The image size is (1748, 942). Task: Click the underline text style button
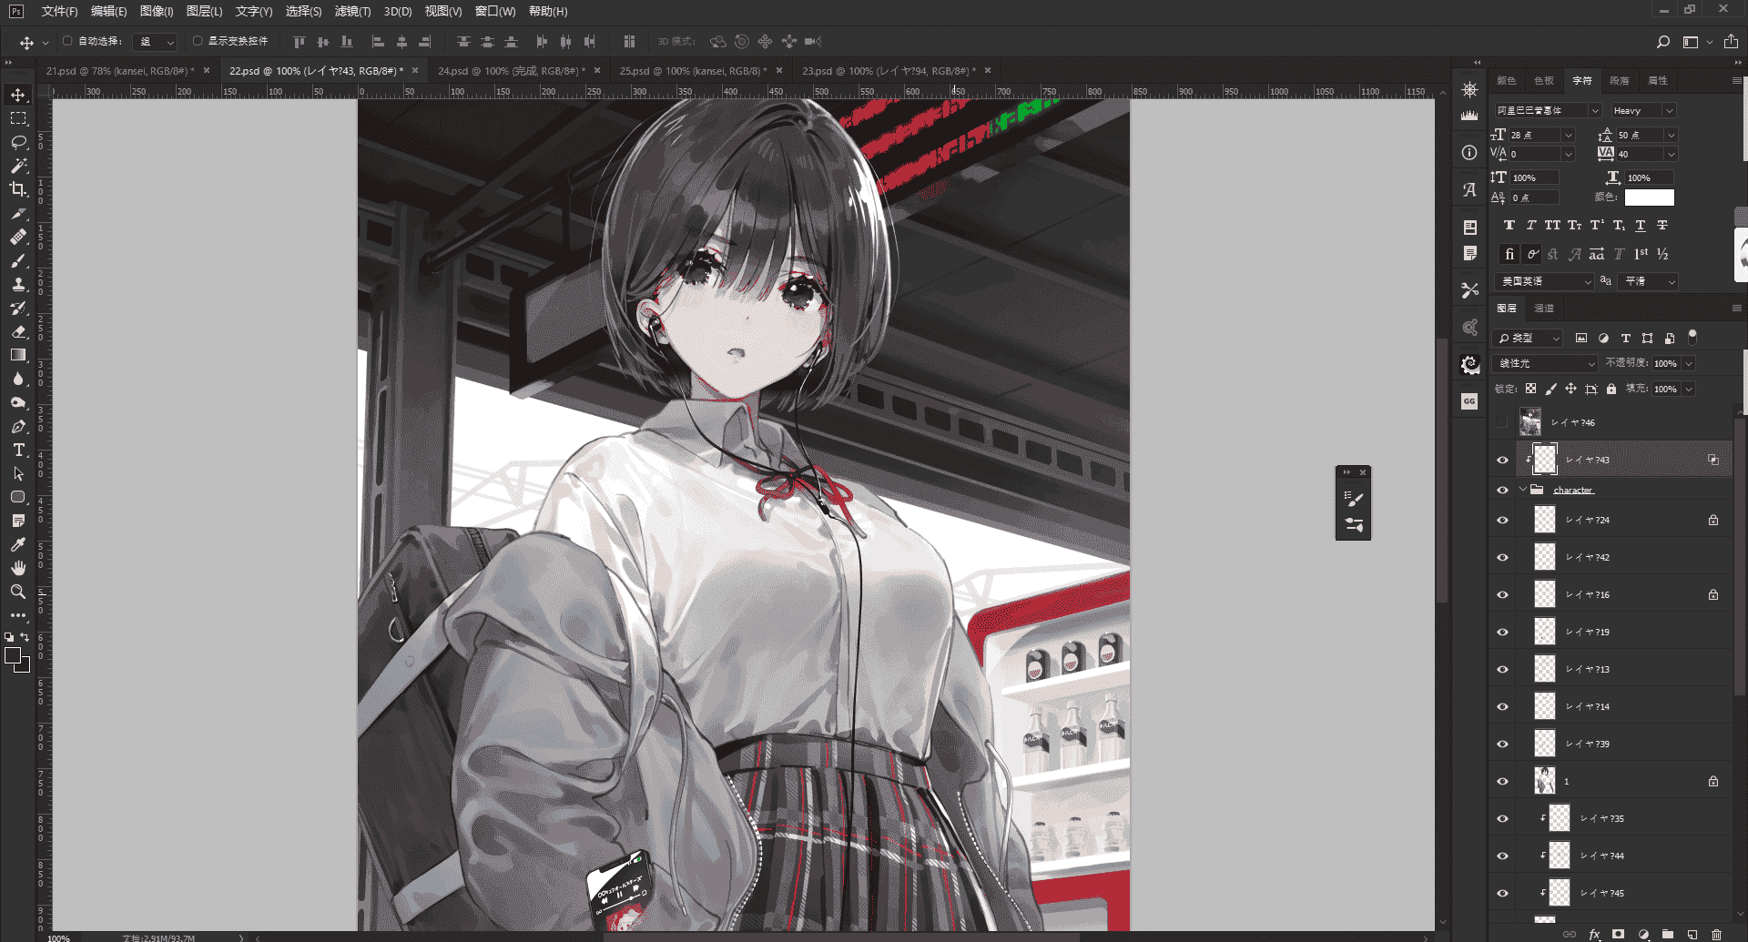point(1641,225)
